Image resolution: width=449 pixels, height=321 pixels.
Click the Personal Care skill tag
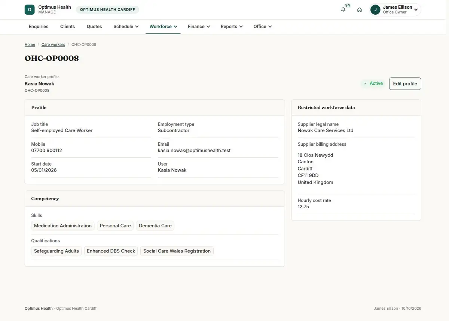(x=115, y=226)
